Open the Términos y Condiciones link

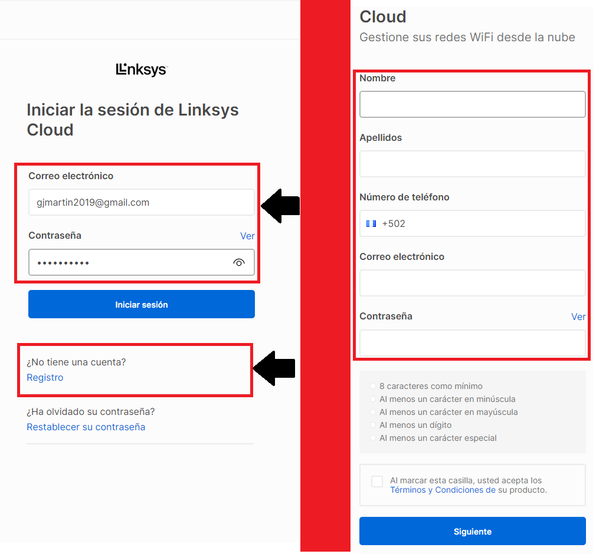click(443, 490)
